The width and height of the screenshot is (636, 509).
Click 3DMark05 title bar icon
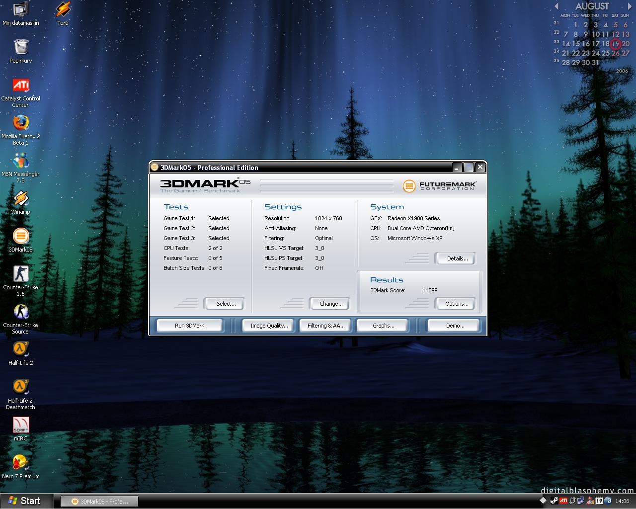point(155,167)
